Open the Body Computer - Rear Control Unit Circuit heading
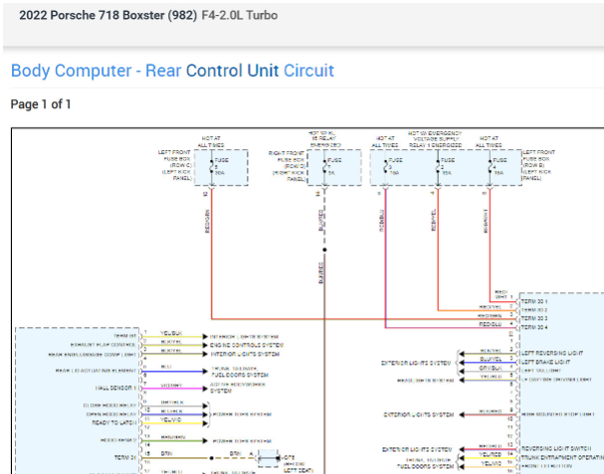This screenshot has width=604, height=474. pos(172,71)
